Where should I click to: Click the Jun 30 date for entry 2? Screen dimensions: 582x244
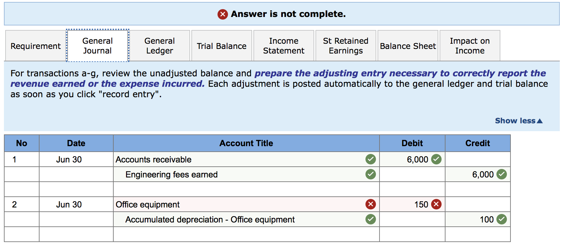tap(69, 205)
